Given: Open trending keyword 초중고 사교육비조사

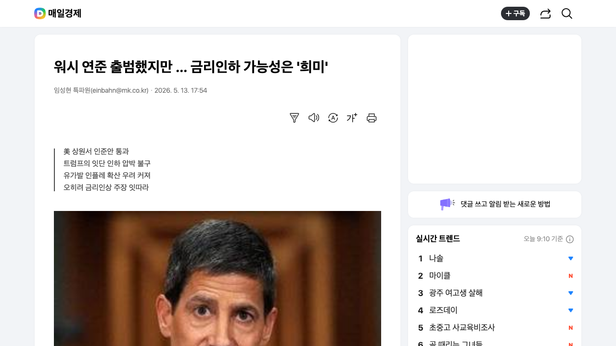Looking at the screenshot, I should coord(462,327).
